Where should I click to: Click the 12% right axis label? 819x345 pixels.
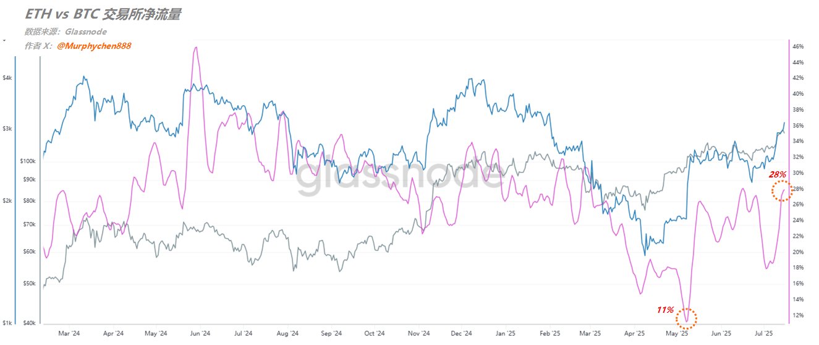click(798, 315)
